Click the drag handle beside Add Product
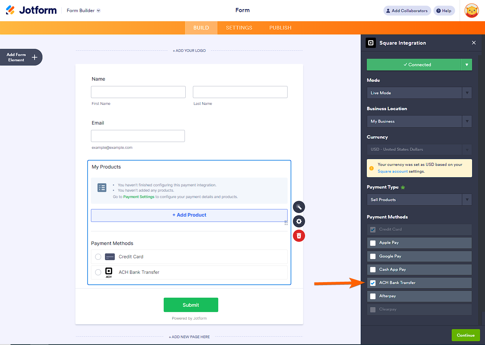The width and height of the screenshot is (485, 345). click(286, 223)
